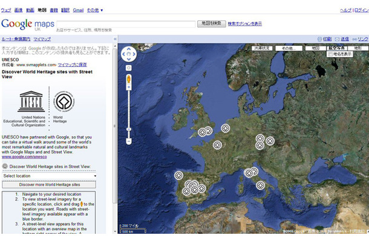Click the small square button under the pan control
Image resolution: width=369 pixels, height=241 pixels.
tap(128, 68)
